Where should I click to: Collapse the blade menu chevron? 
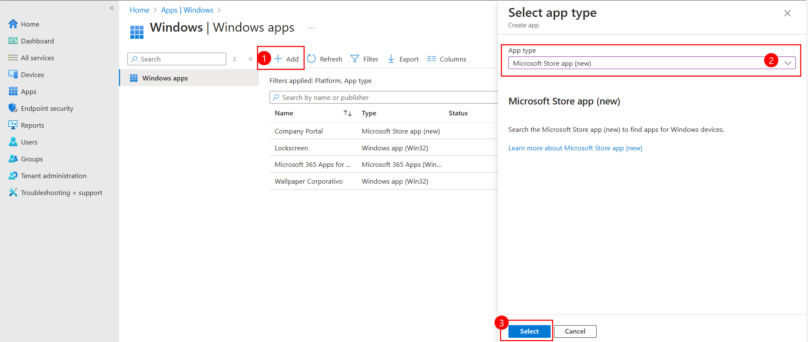click(x=251, y=59)
